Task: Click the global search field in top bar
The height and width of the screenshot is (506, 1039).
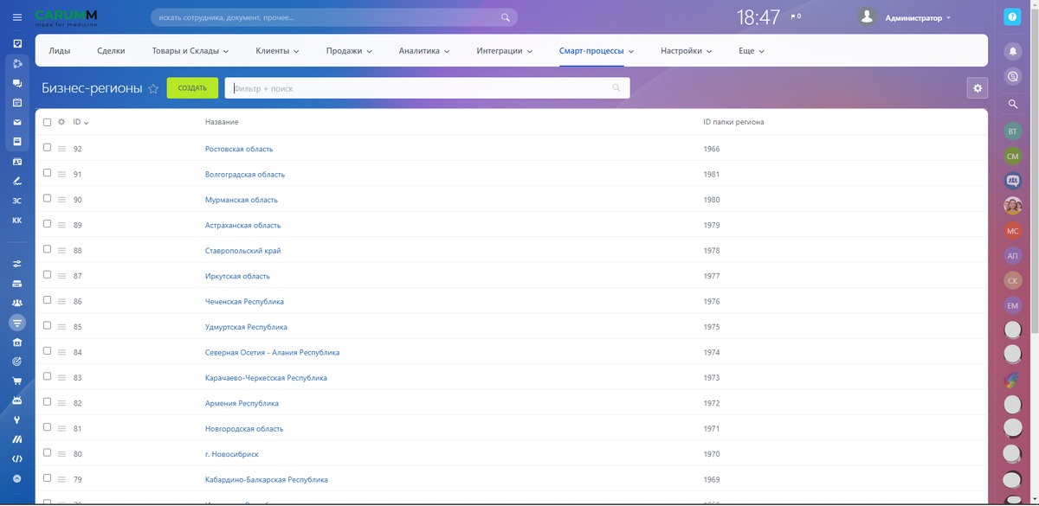Action: 333,17
